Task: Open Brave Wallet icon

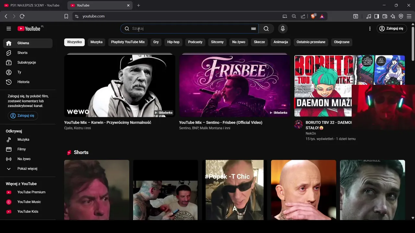Action: click(x=385, y=16)
